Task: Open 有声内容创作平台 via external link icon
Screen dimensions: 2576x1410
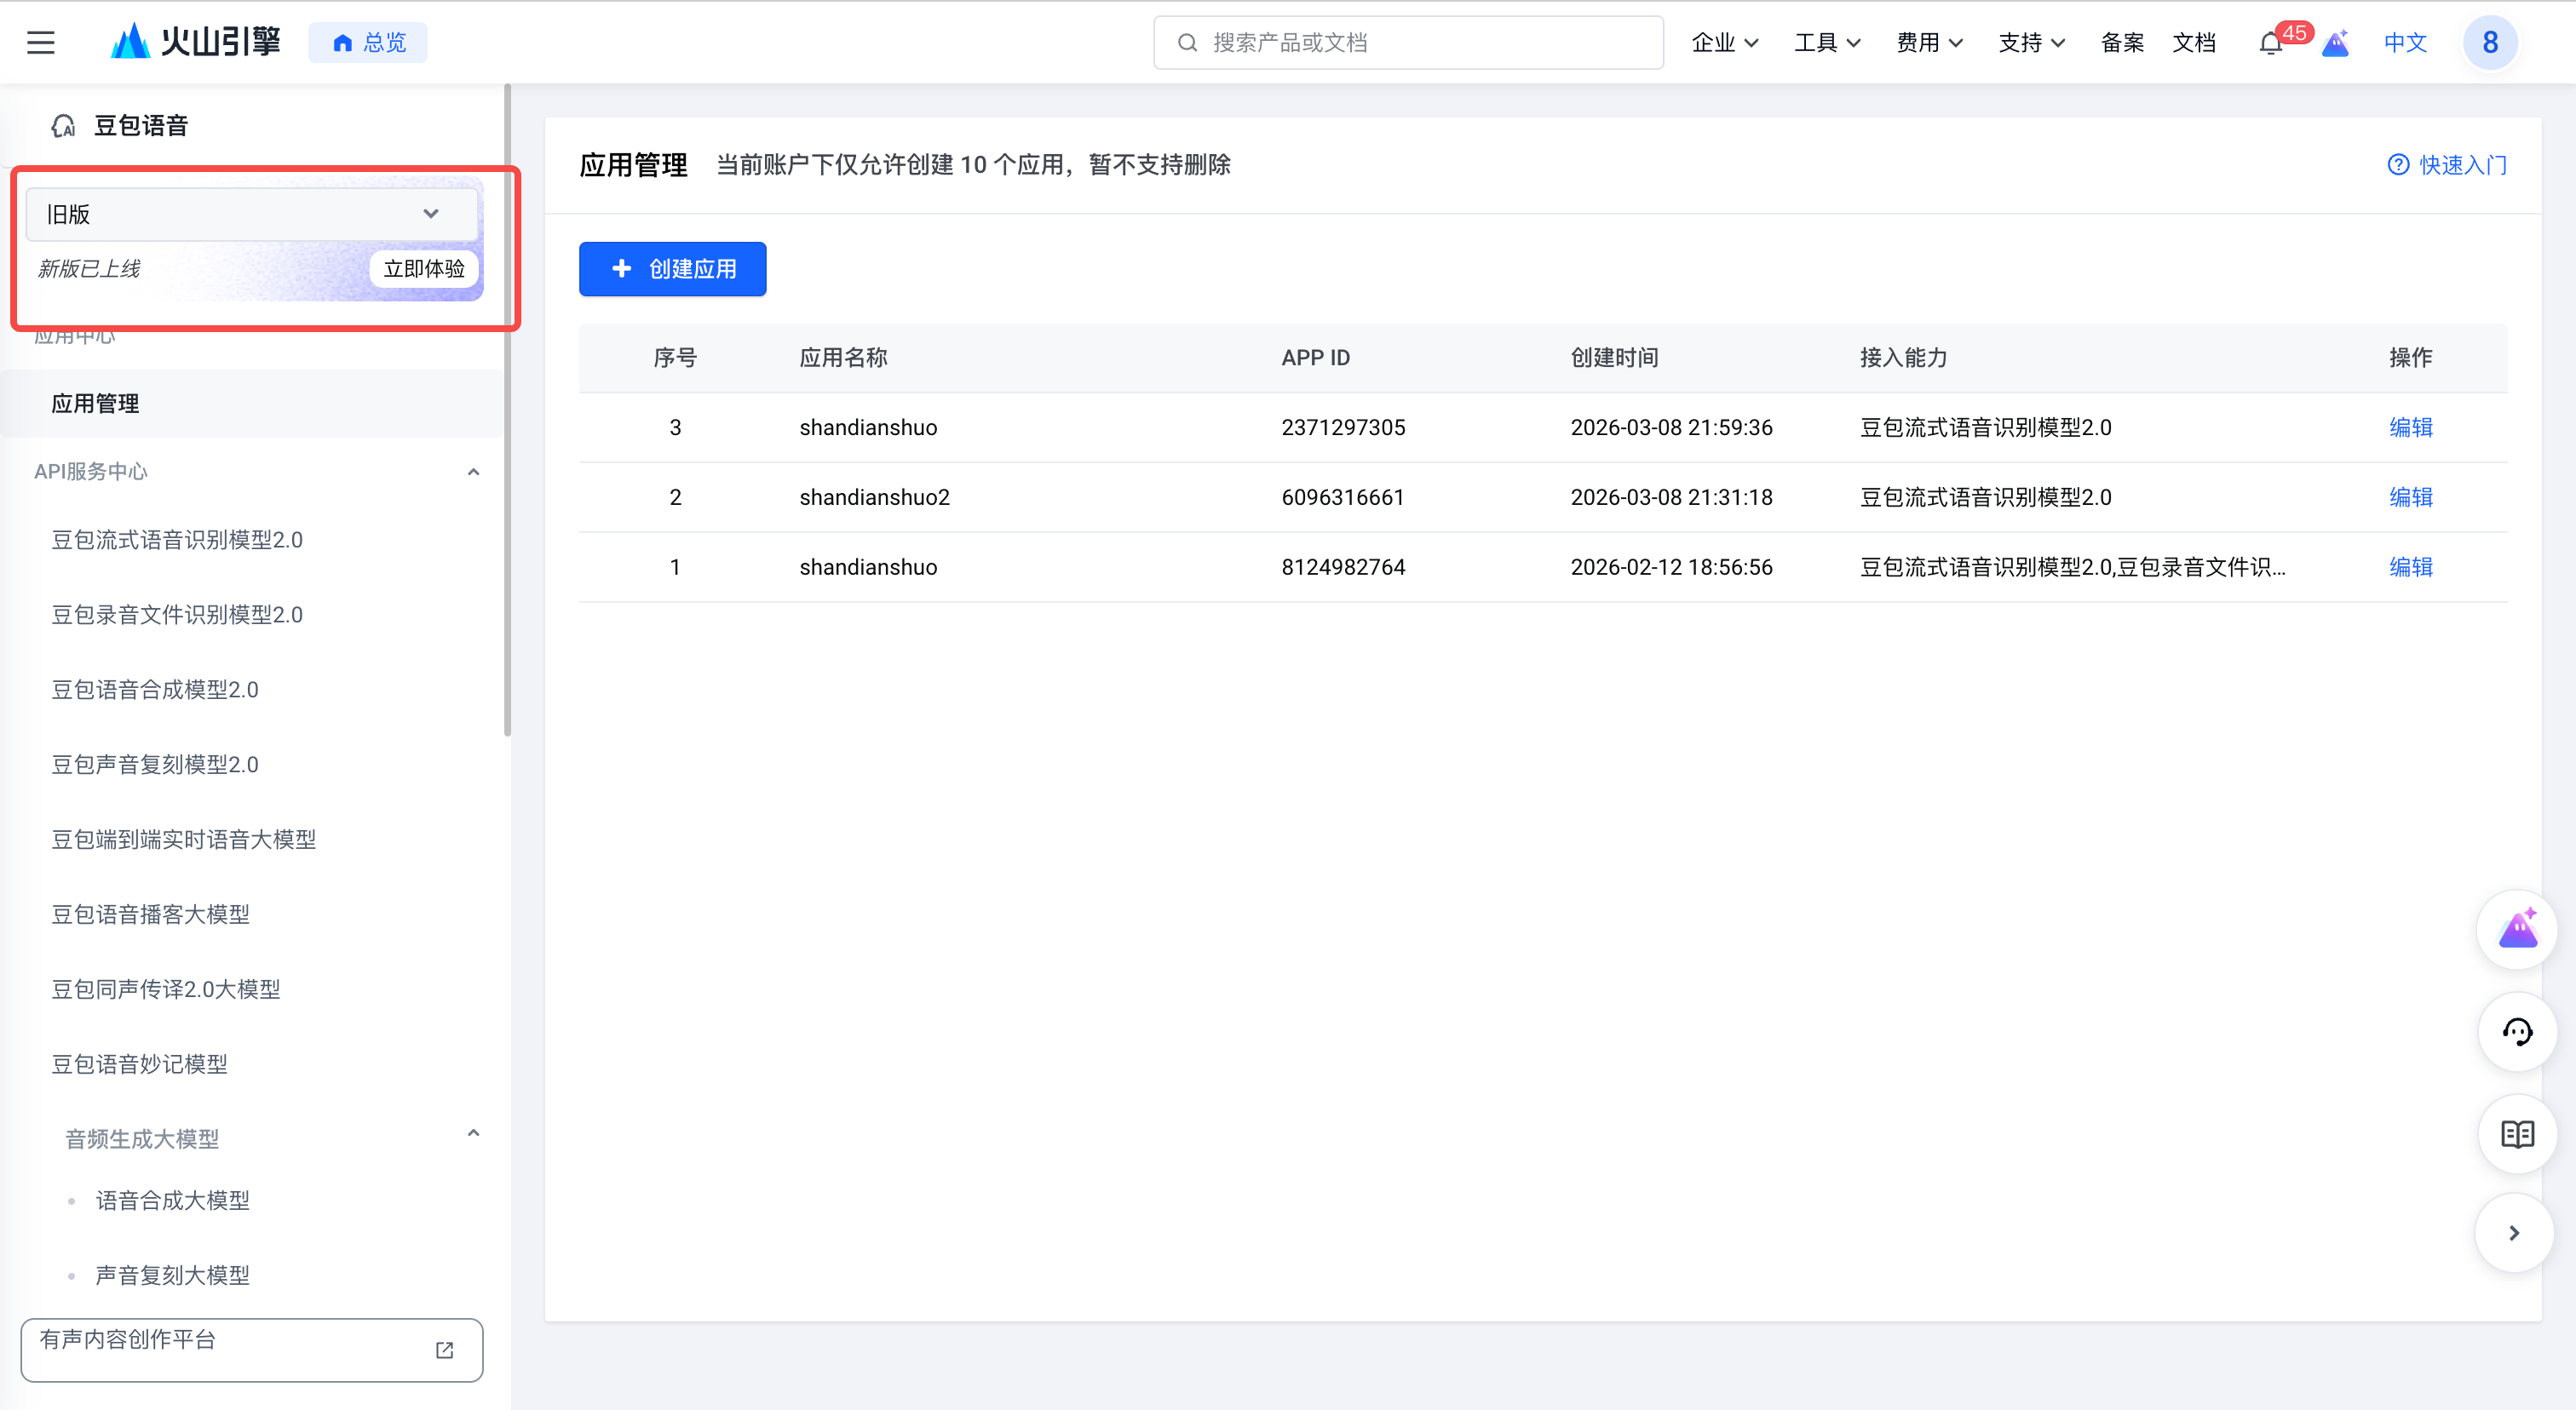Action: 444,1349
